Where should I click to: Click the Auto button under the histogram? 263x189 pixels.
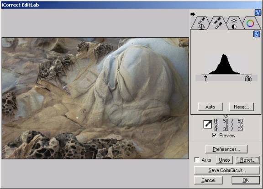click(x=210, y=107)
